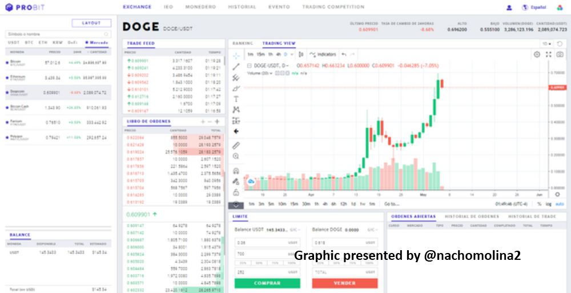Select the prediction and measurement tool
This screenshot has width=571, height=293.
click(x=236, y=121)
